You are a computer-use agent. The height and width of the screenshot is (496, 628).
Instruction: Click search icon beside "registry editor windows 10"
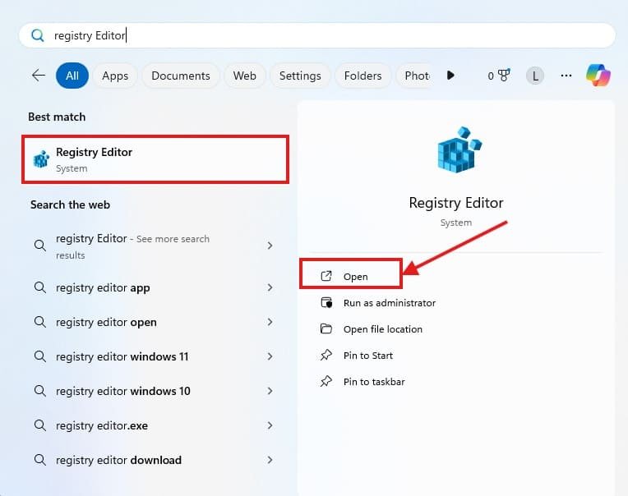click(40, 390)
